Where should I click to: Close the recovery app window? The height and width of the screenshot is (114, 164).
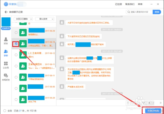[158, 4]
